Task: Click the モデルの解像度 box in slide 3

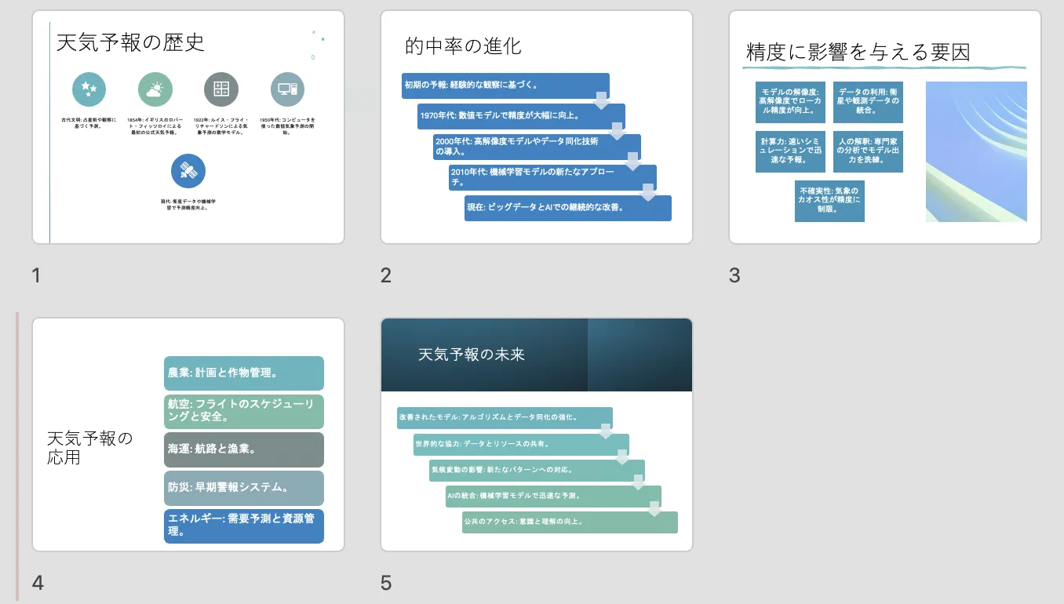Action: coord(790,102)
